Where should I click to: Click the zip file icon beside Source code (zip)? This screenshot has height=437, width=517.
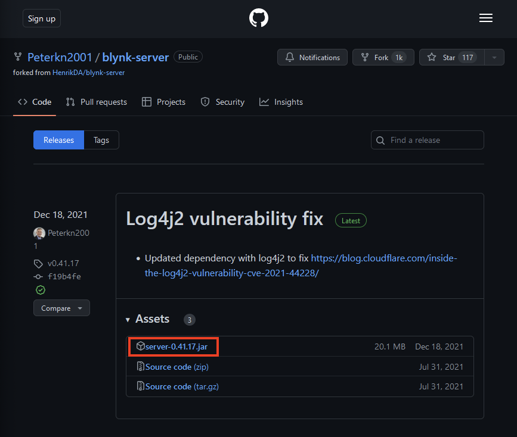141,366
